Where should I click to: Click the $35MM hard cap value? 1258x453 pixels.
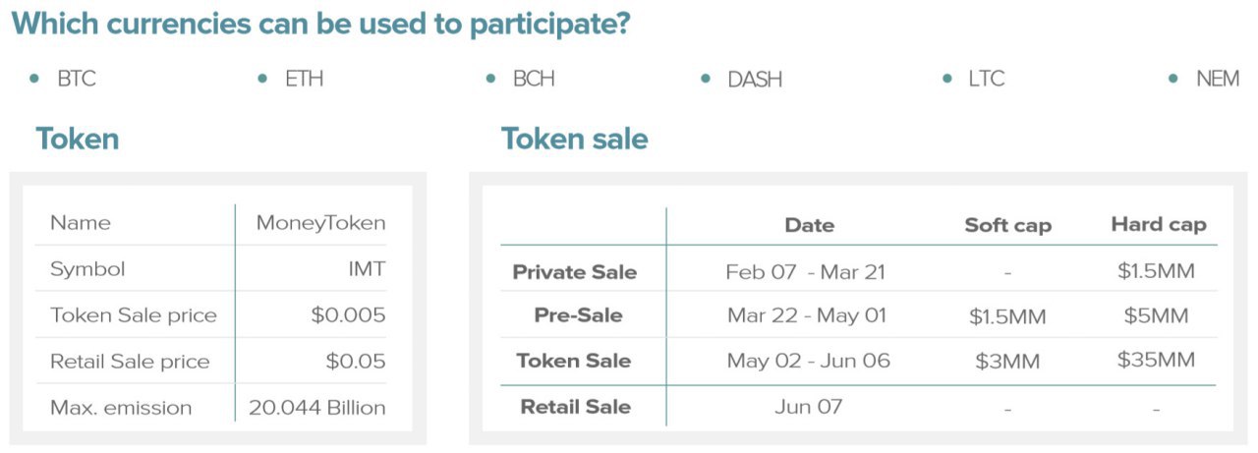pyautogui.click(x=1156, y=360)
